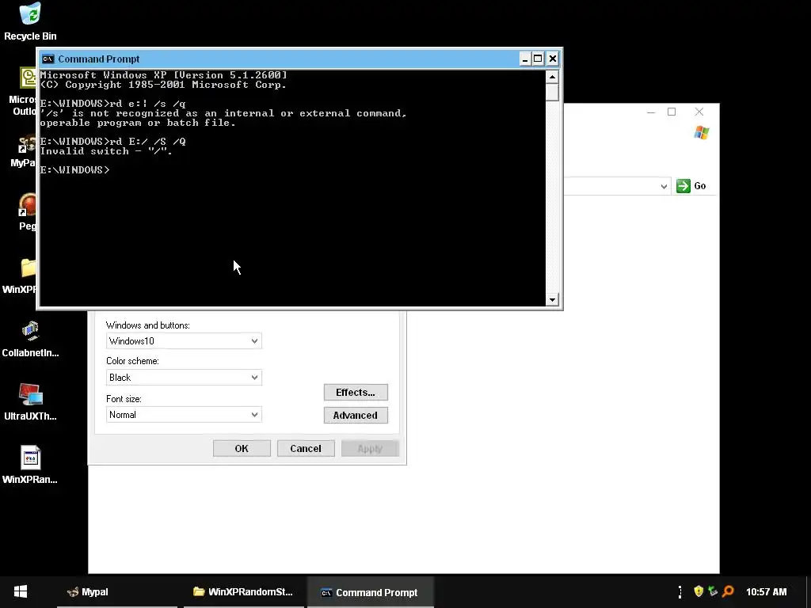Click the orange magnifier tray icon
811x608 pixels.
tap(728, 591)
